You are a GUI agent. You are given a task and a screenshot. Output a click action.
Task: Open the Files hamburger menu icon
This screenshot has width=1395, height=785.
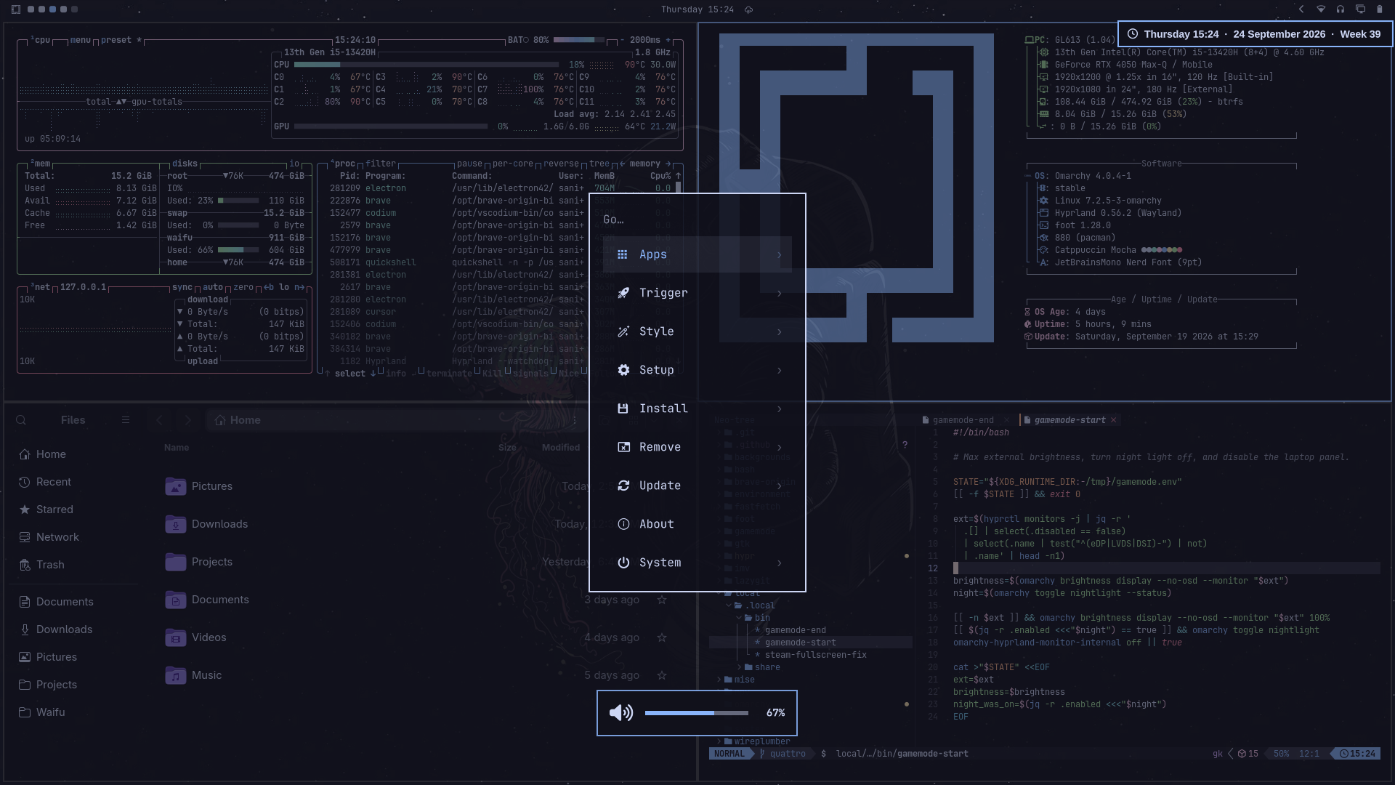point(126,420)
